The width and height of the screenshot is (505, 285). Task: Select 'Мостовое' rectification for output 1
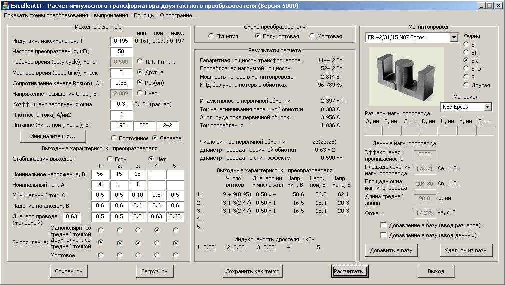pyautogui.click(x=101, y=255)
